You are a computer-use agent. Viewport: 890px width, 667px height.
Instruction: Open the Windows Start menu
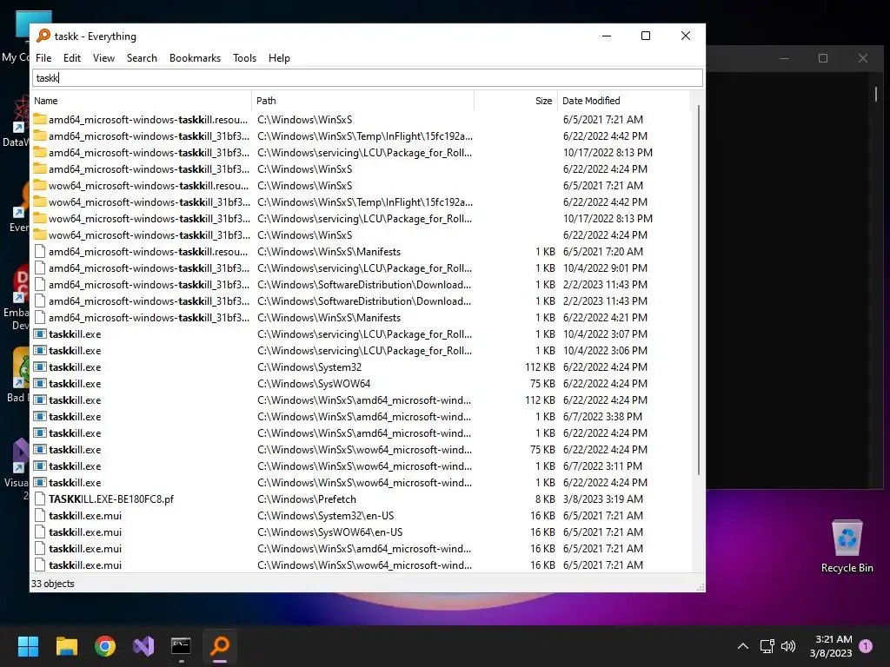pos(28,646)
